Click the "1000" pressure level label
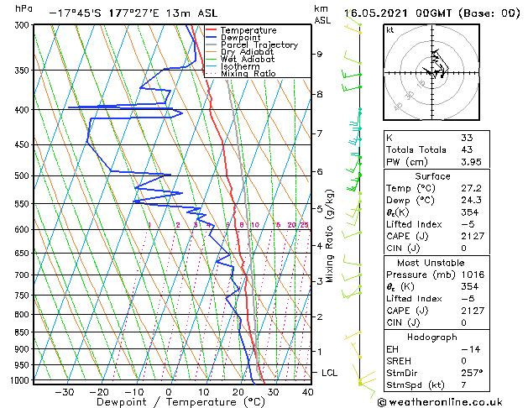Screen dimensions: 528x408 [21, 380]
